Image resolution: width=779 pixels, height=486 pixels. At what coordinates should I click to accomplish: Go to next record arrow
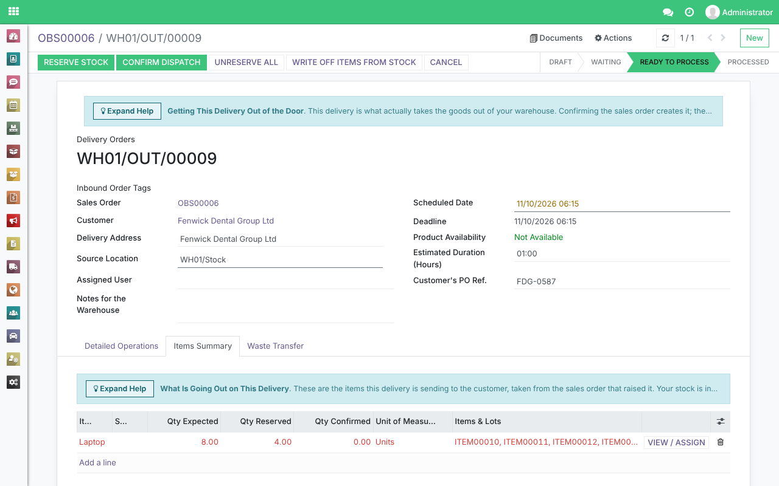(x=723, y=38)
